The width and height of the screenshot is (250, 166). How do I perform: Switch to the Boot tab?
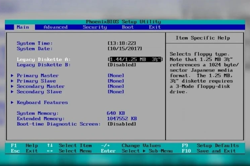[128, 27]
